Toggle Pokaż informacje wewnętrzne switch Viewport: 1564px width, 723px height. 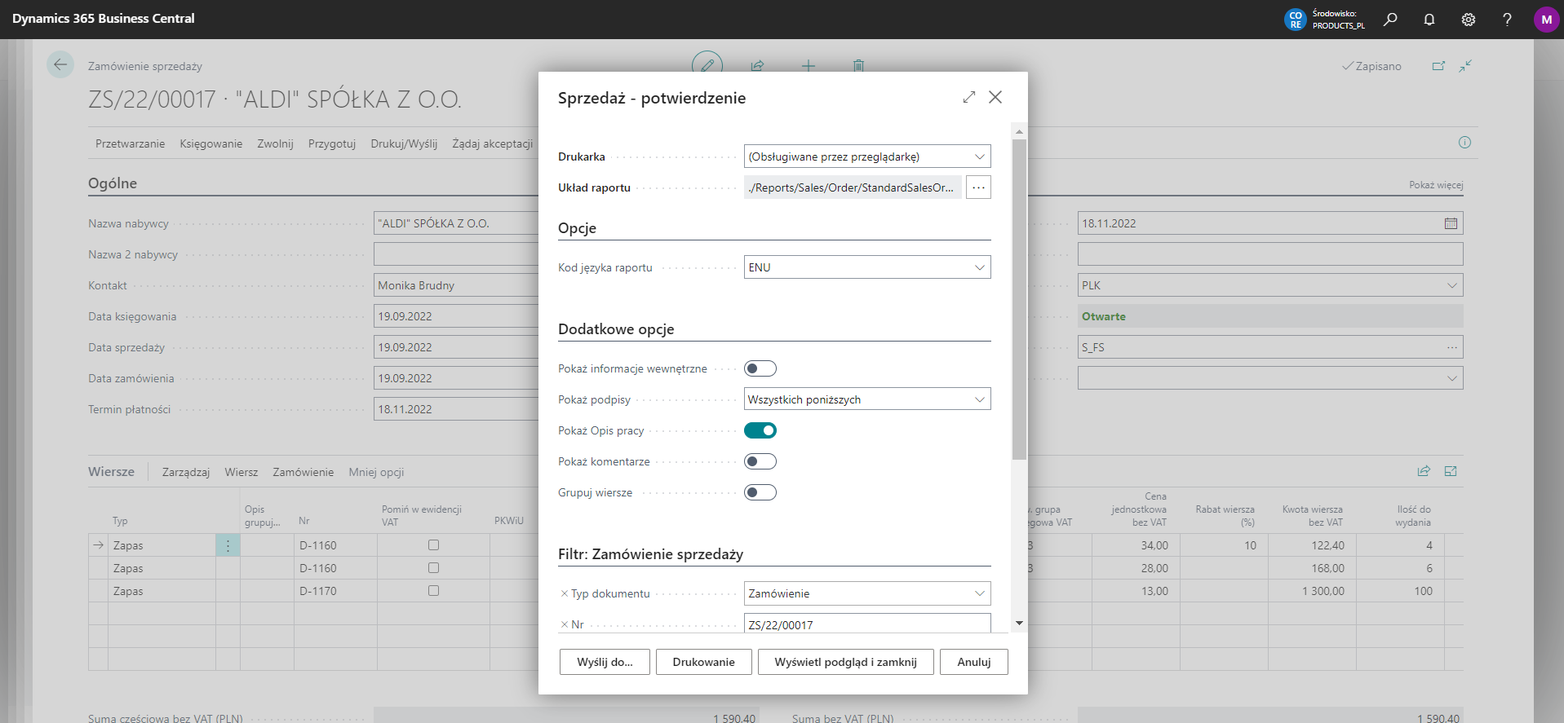point(760,368)
